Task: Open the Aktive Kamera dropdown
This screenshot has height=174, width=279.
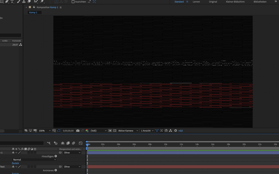Action: pyautogui.click(x=128, y=130)
